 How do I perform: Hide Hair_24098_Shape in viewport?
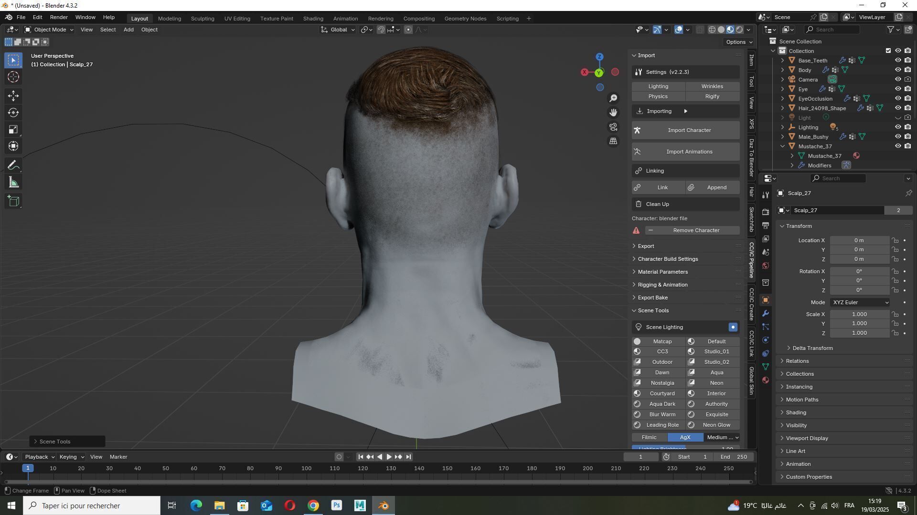click(x=898, y=108)
